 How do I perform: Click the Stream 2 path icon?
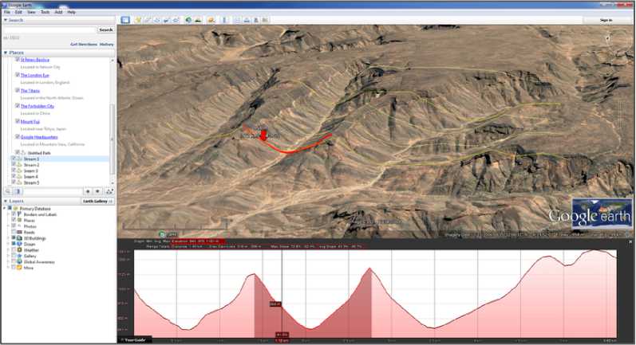[x=19, y=165]
